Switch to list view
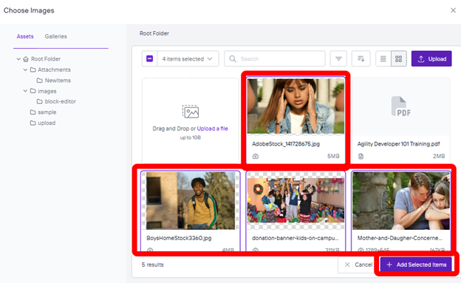The height and width of the screenshot is (283, 461). [x=383, y=59]
